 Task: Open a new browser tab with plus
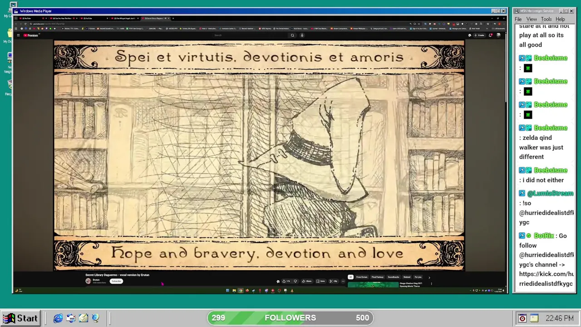(x=173, y=18)
